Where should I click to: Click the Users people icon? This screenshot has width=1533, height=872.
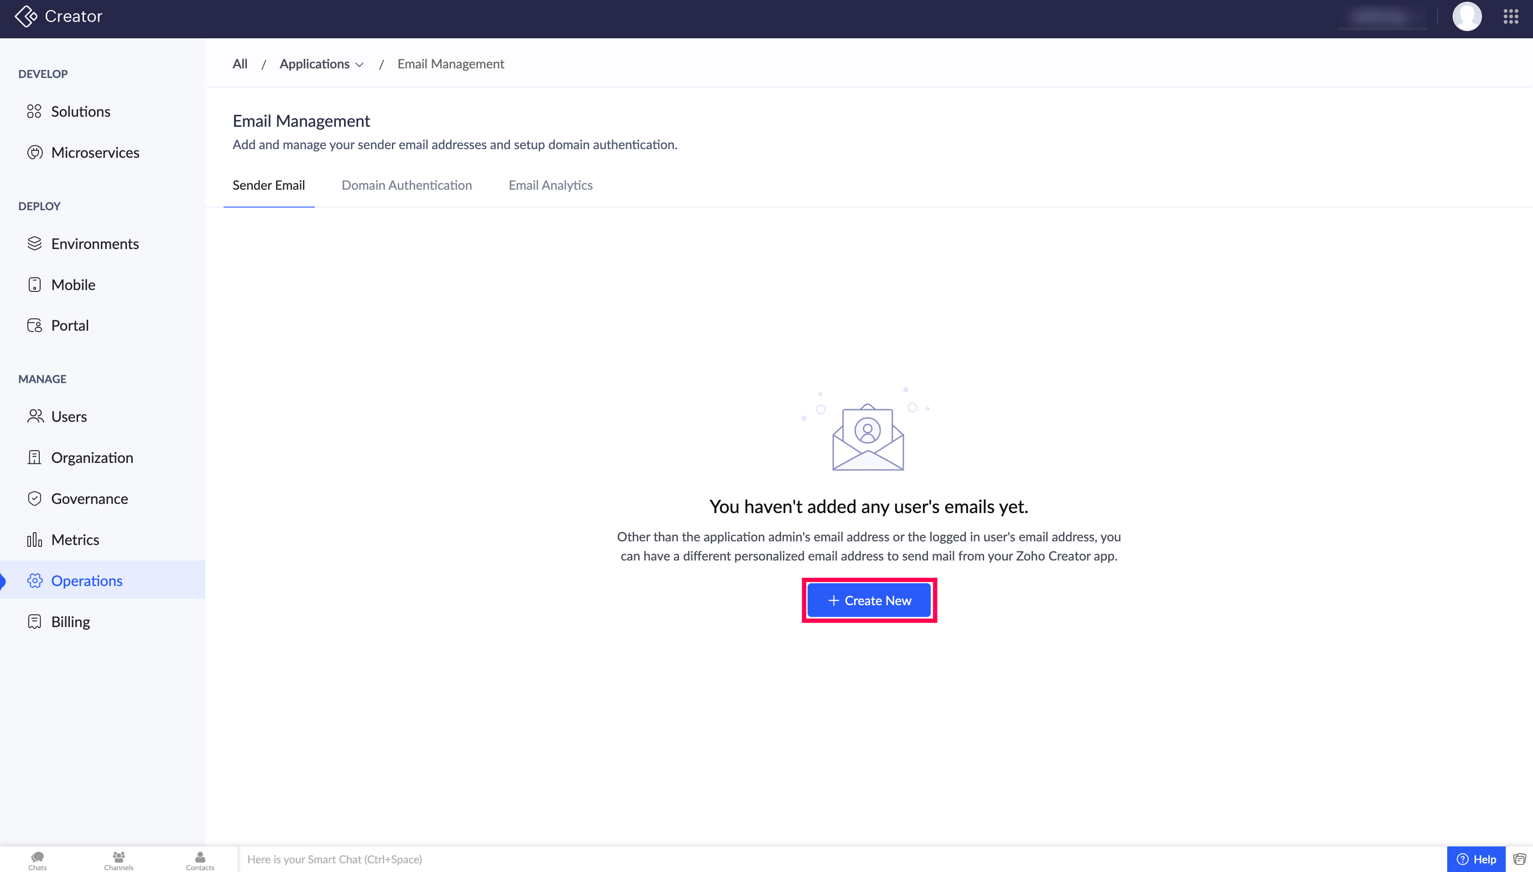35,416
